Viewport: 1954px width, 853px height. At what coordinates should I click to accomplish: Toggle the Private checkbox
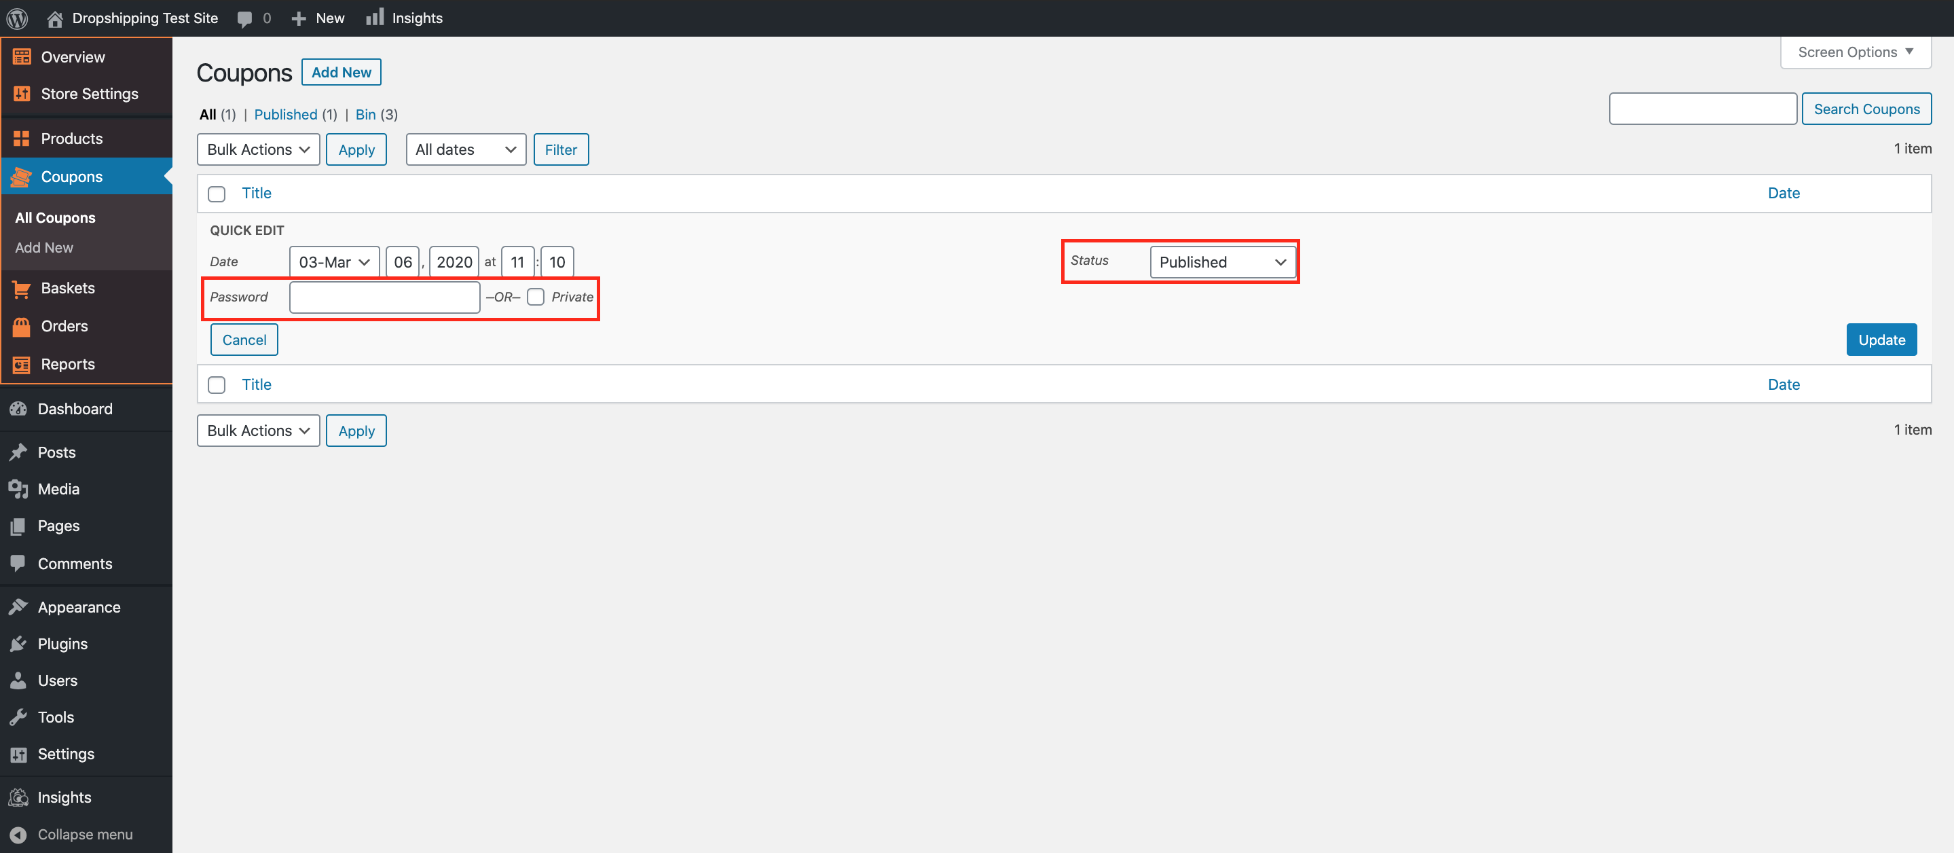[536, 297]
